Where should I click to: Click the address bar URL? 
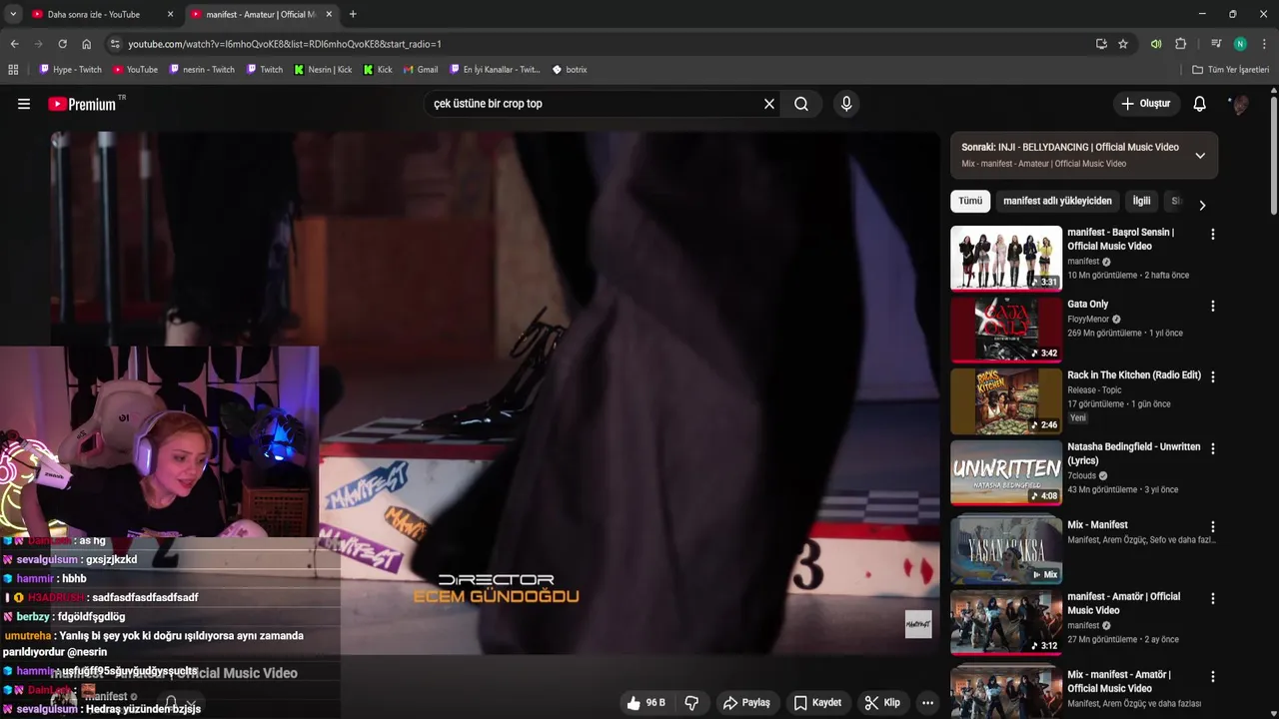285,44
